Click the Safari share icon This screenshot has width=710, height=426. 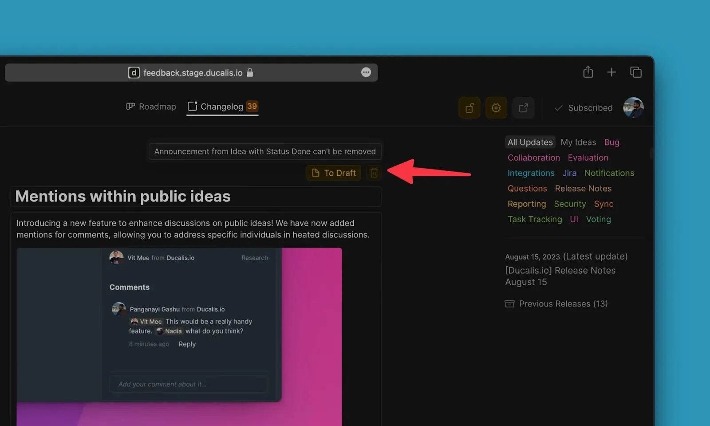click(588, 72)
